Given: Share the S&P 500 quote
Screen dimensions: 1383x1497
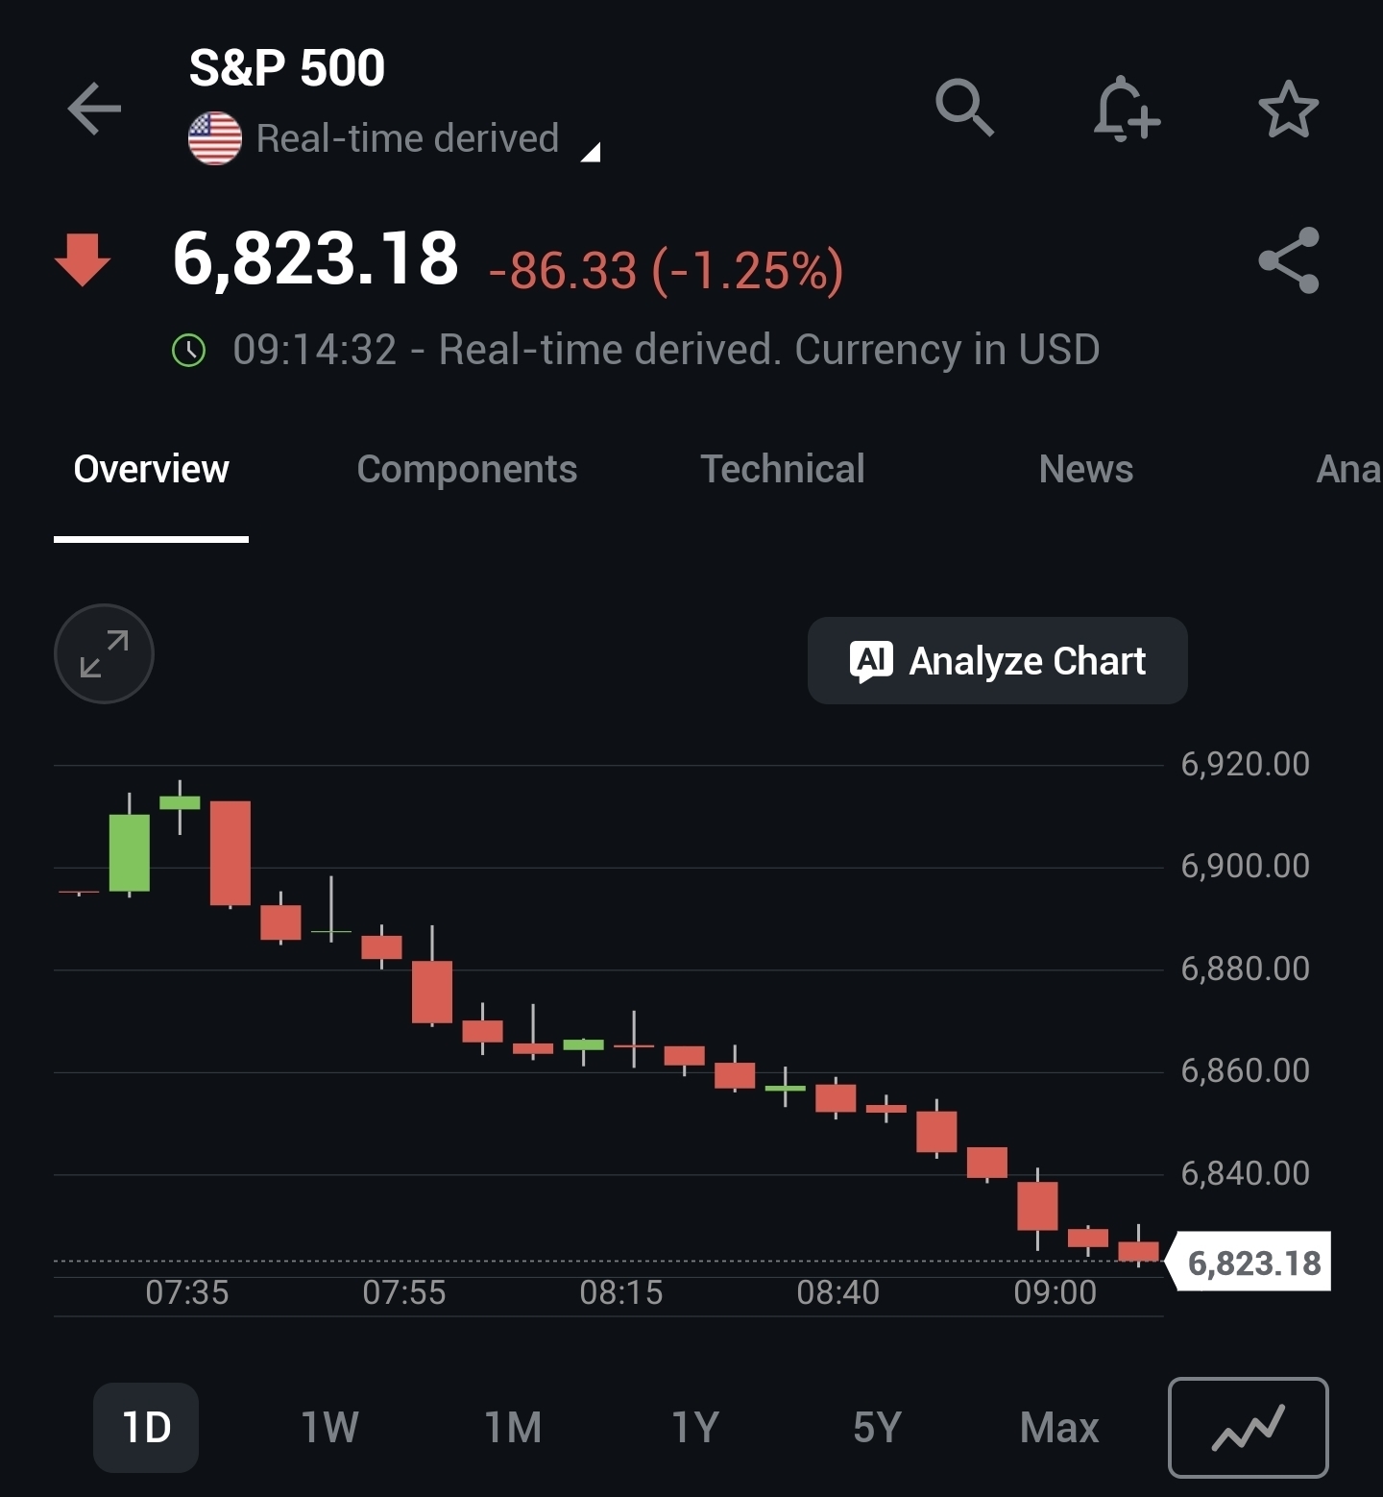Looking at the screenshot, I should click(1288, 260).
